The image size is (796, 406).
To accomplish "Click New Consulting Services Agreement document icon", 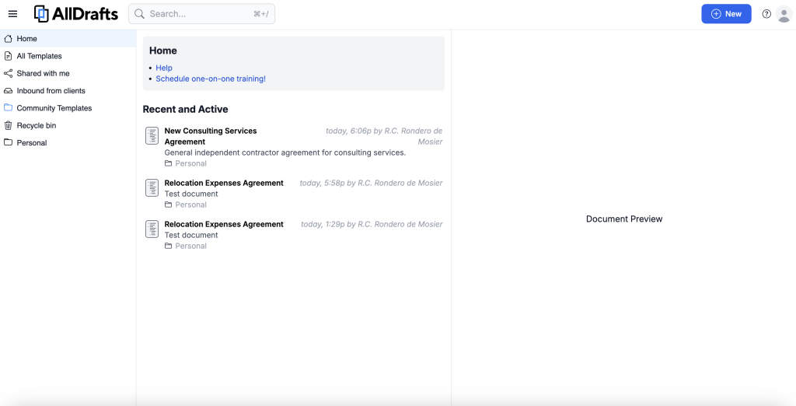I will (152, 136).
